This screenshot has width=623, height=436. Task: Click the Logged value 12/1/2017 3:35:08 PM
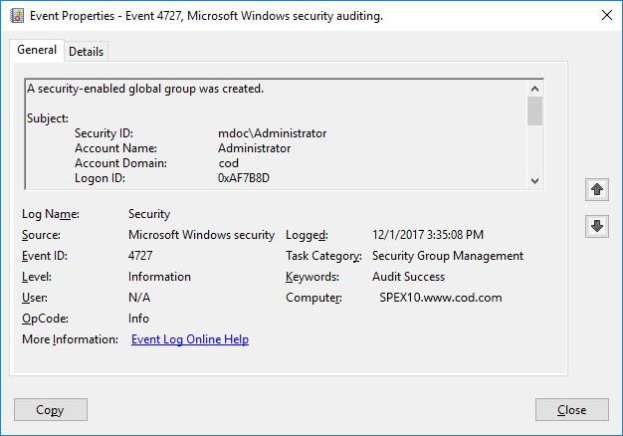(428, 235)
